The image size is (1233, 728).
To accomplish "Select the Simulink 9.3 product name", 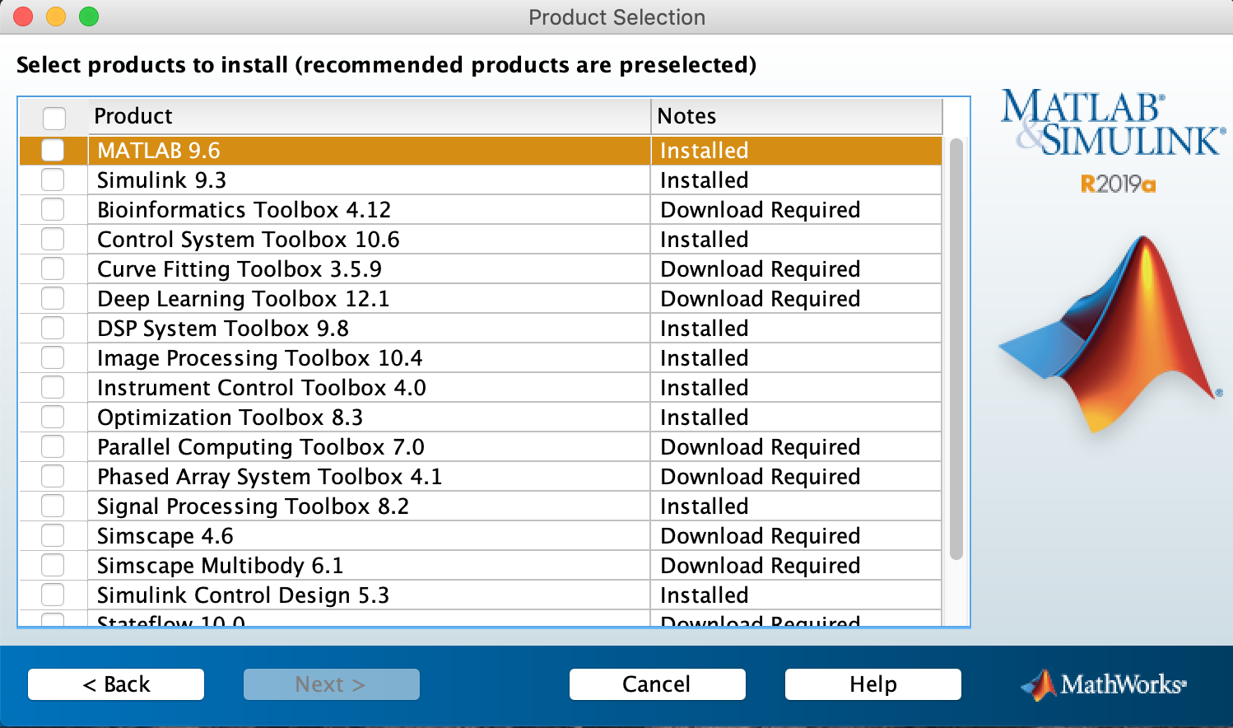I will (161, 180).
